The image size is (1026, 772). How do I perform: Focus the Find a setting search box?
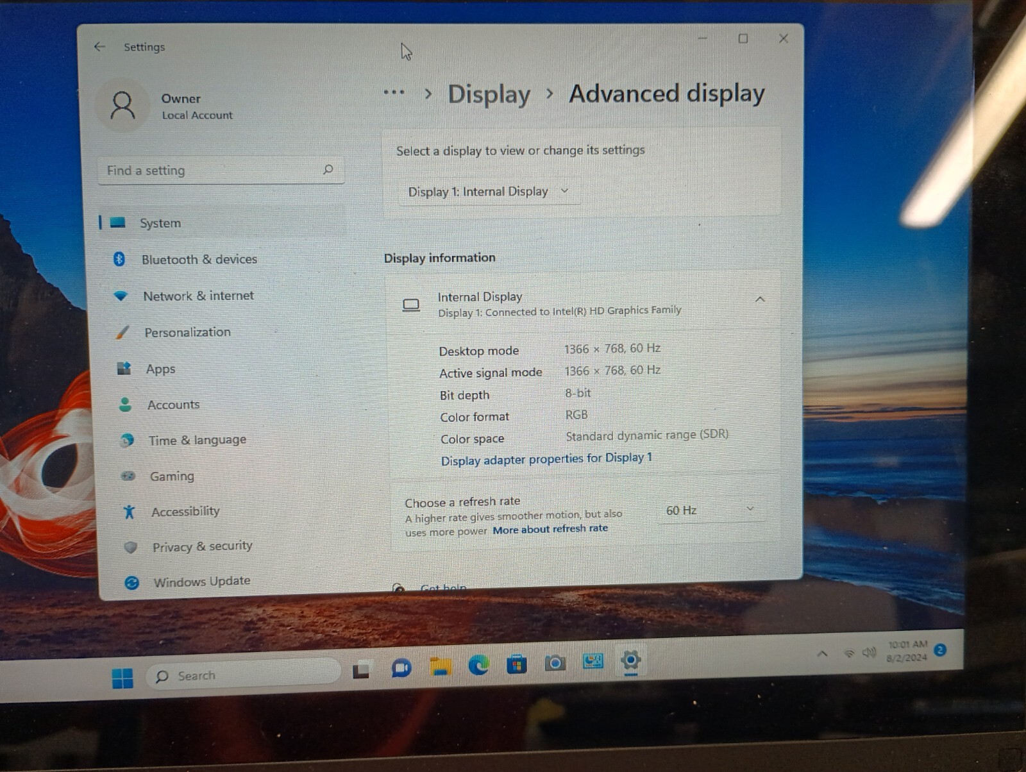(x=221, y=170)
